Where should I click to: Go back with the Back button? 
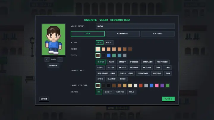coord(44,99)
